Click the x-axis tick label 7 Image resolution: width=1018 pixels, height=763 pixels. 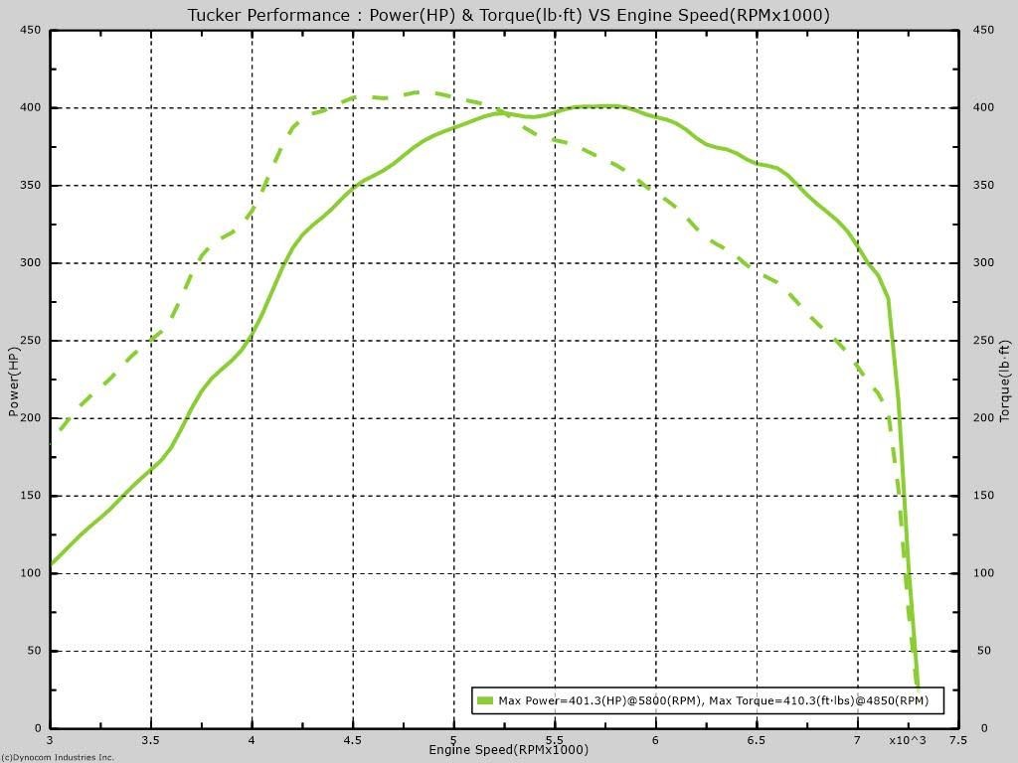[x=858, y=740]
